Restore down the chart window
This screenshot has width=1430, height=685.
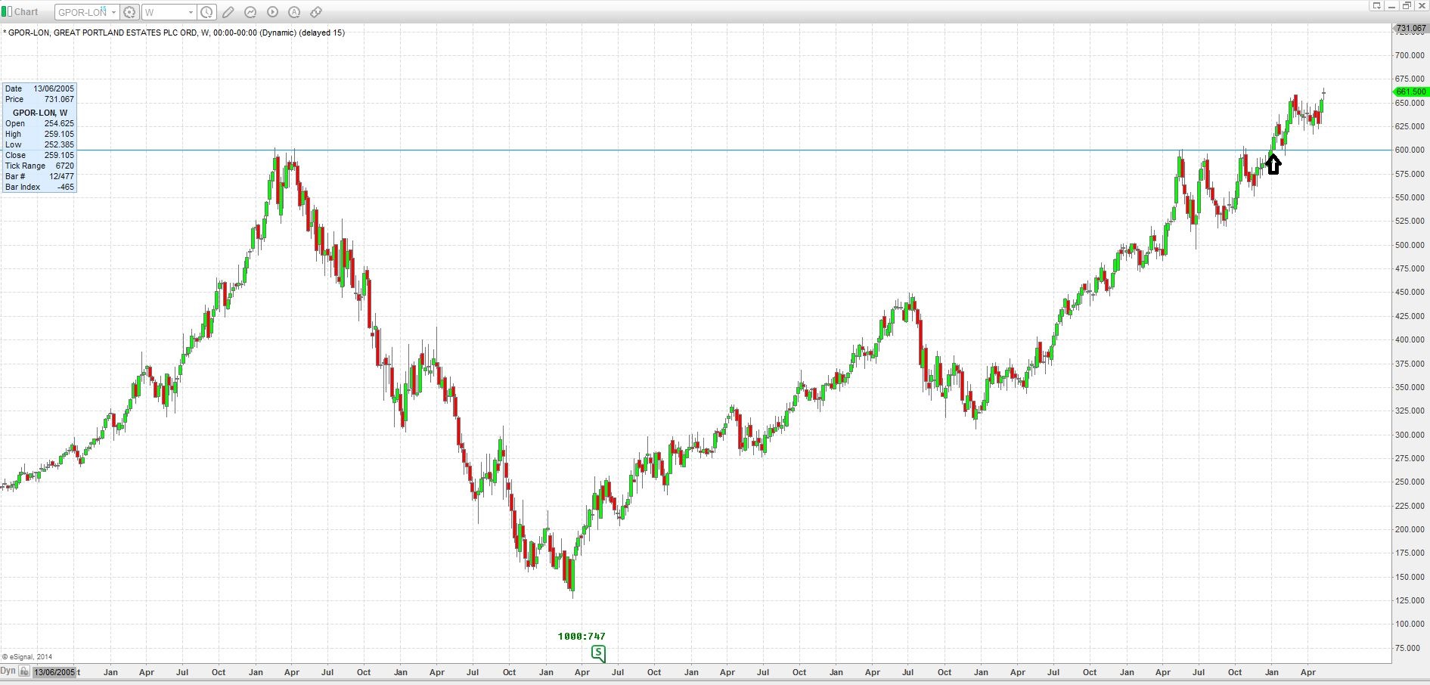coord(1407,6)
